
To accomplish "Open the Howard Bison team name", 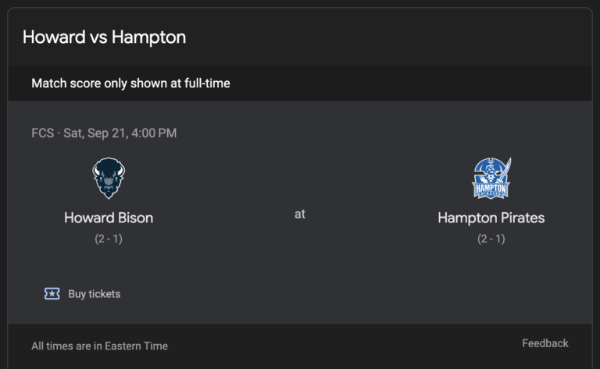I will pos(109,218).
